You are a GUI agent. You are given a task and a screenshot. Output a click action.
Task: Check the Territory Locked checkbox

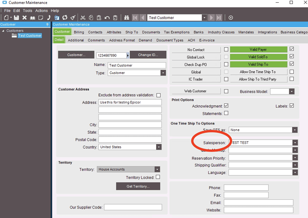coord(158,177)
